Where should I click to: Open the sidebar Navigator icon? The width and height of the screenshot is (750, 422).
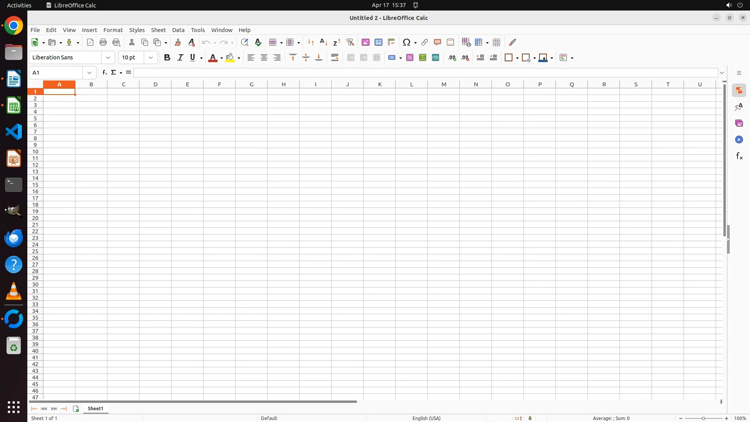739,140
